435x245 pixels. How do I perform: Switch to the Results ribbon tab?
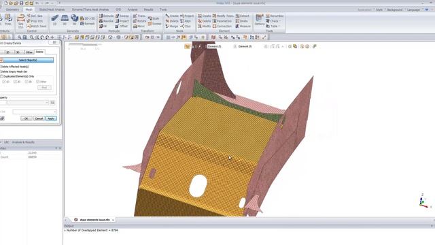[148, 10]
